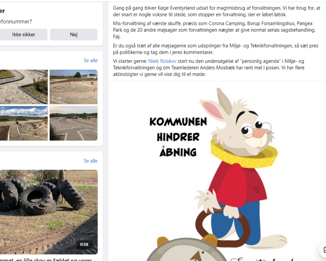Click the 'Gang på gang' paragraph in the post
This screenshot has height=261, width=326.
click(x=216, y=11)
